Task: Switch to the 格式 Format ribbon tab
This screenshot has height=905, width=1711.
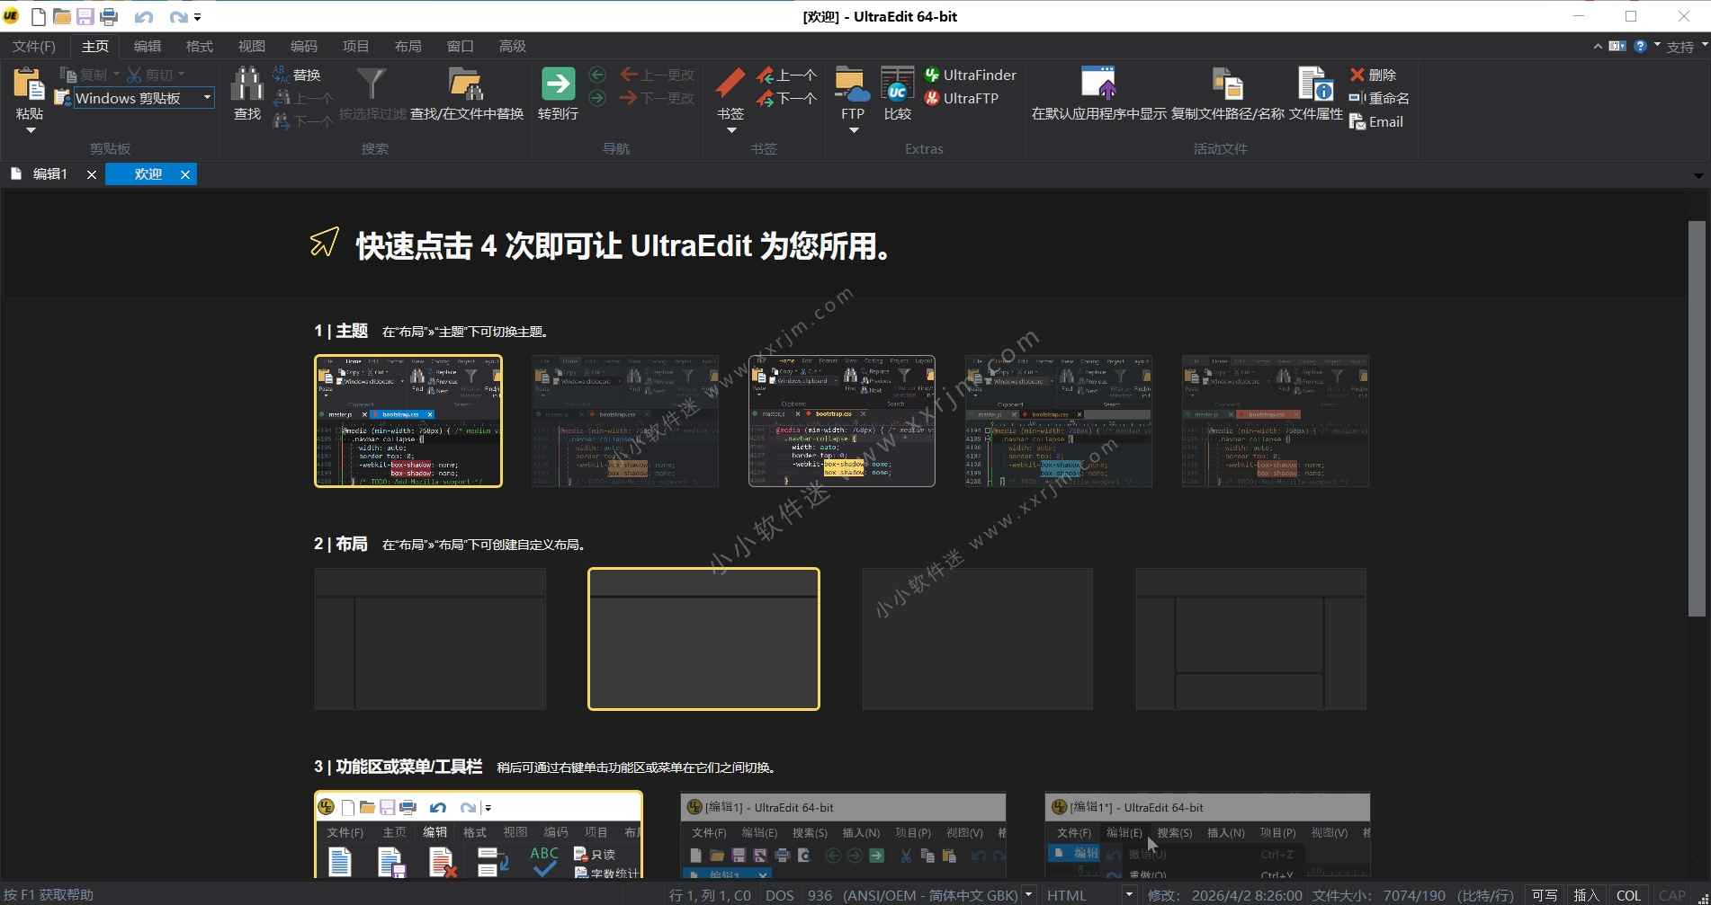Action: (x=200, y=46)
